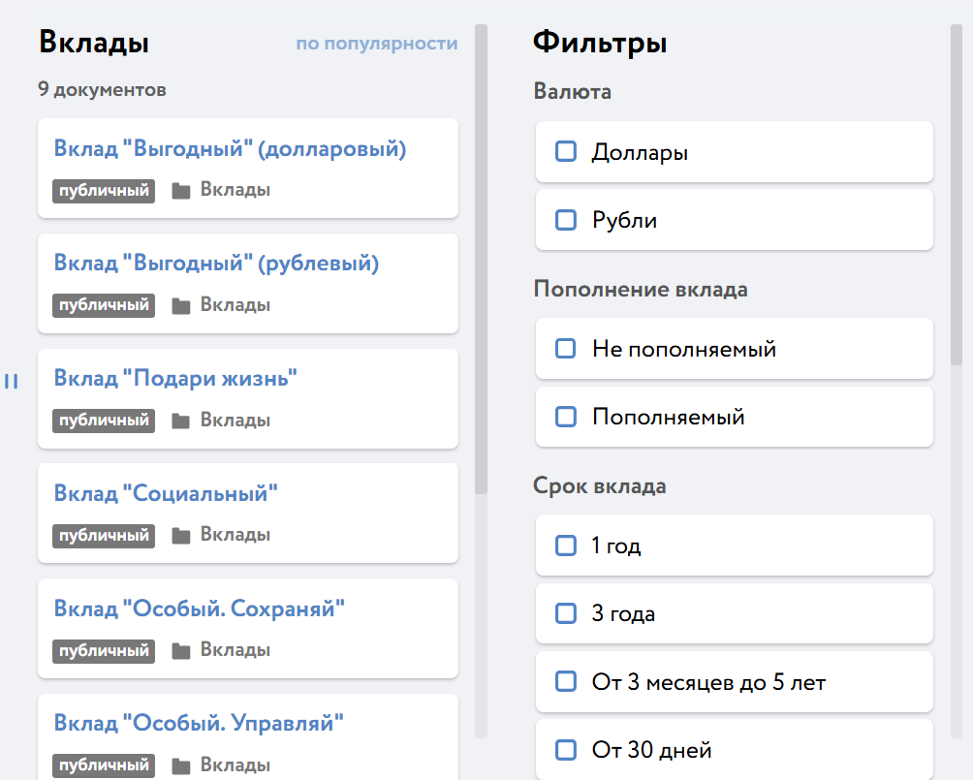
Task: Check the От 3 месяцев до 5 лет filter
Action: click(566, 682)
